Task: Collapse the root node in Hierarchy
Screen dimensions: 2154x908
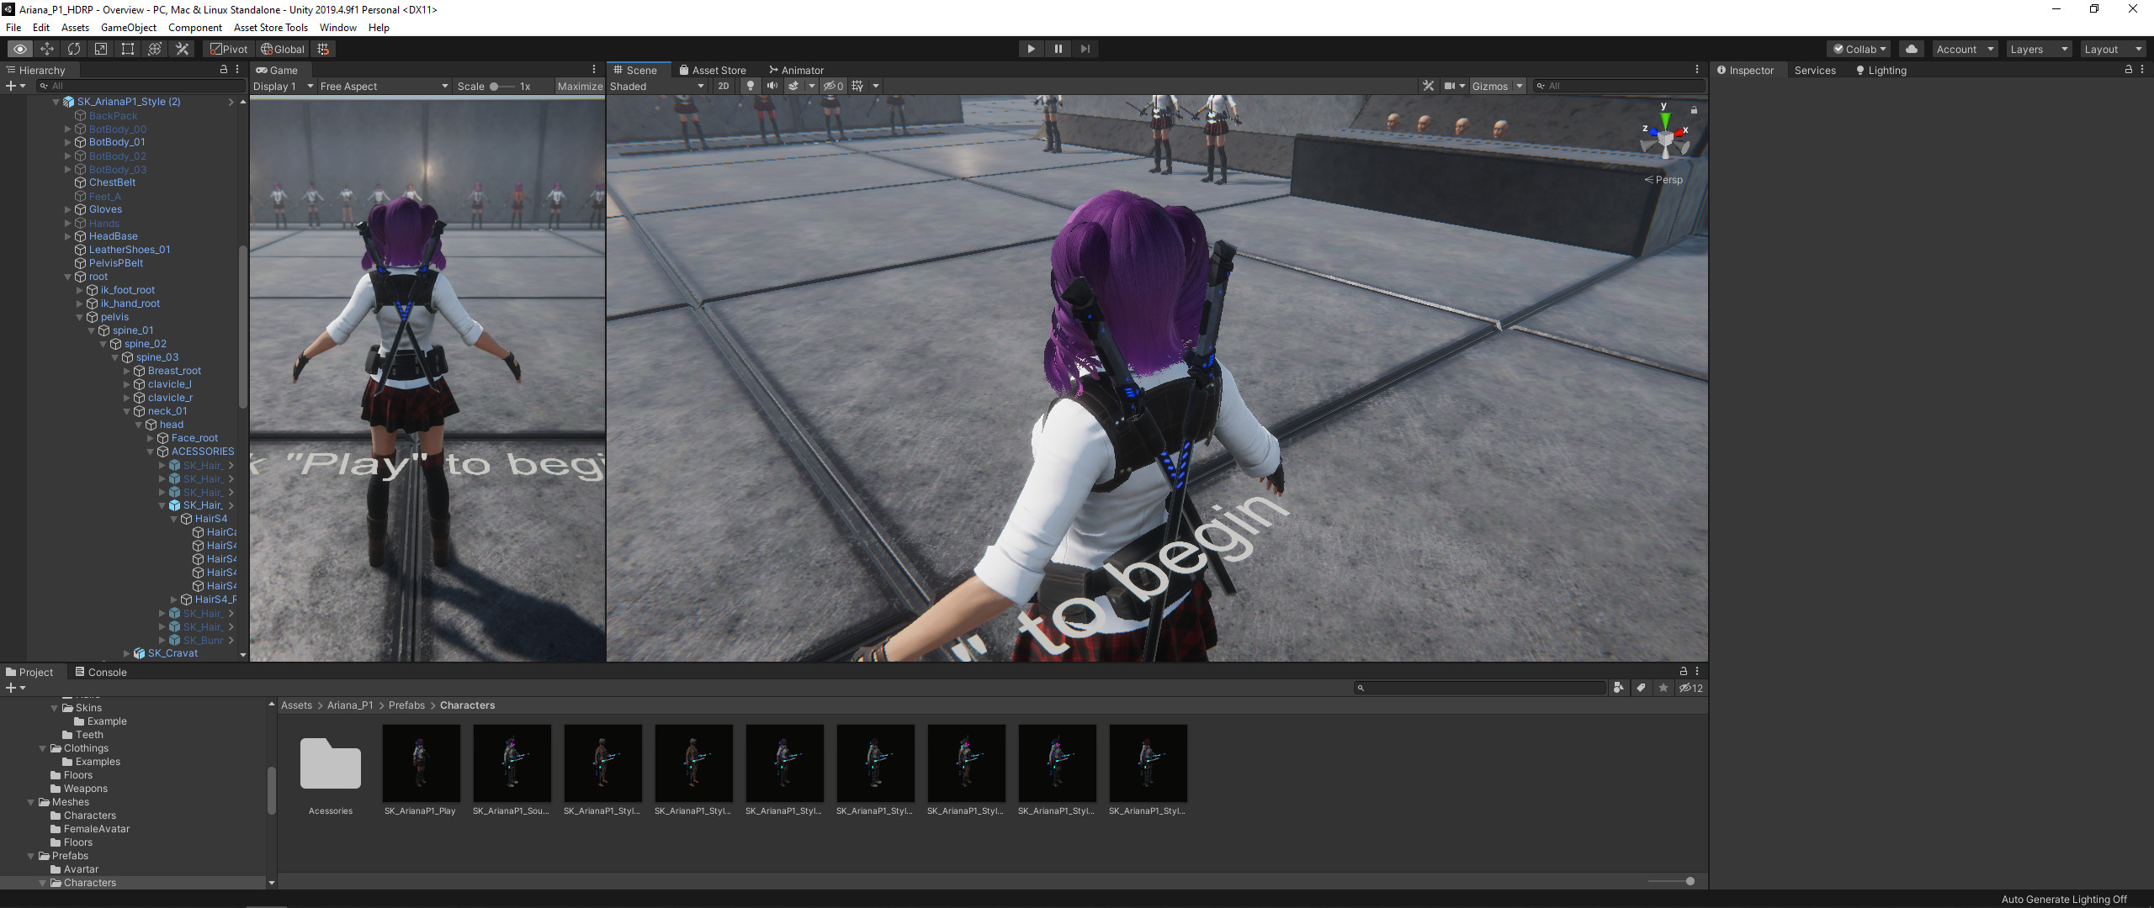Action: click(68, 277)
